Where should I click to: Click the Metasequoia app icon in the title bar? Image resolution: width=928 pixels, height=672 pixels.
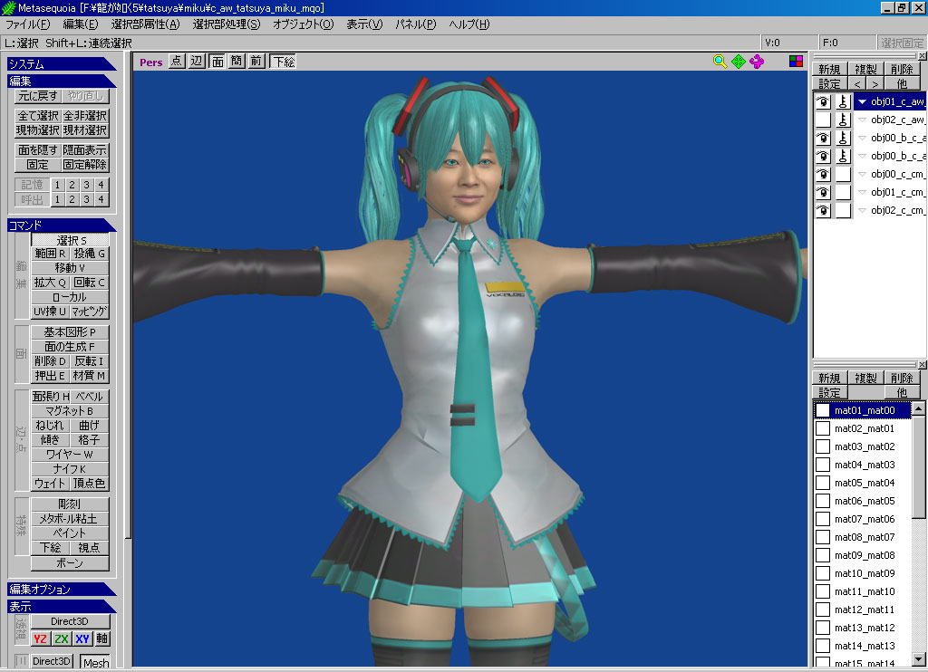click(x=8, y=7)
